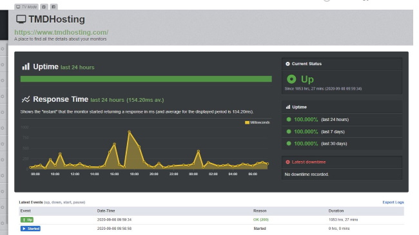
Task: Click the Duration column header
Action: (336, 211)
